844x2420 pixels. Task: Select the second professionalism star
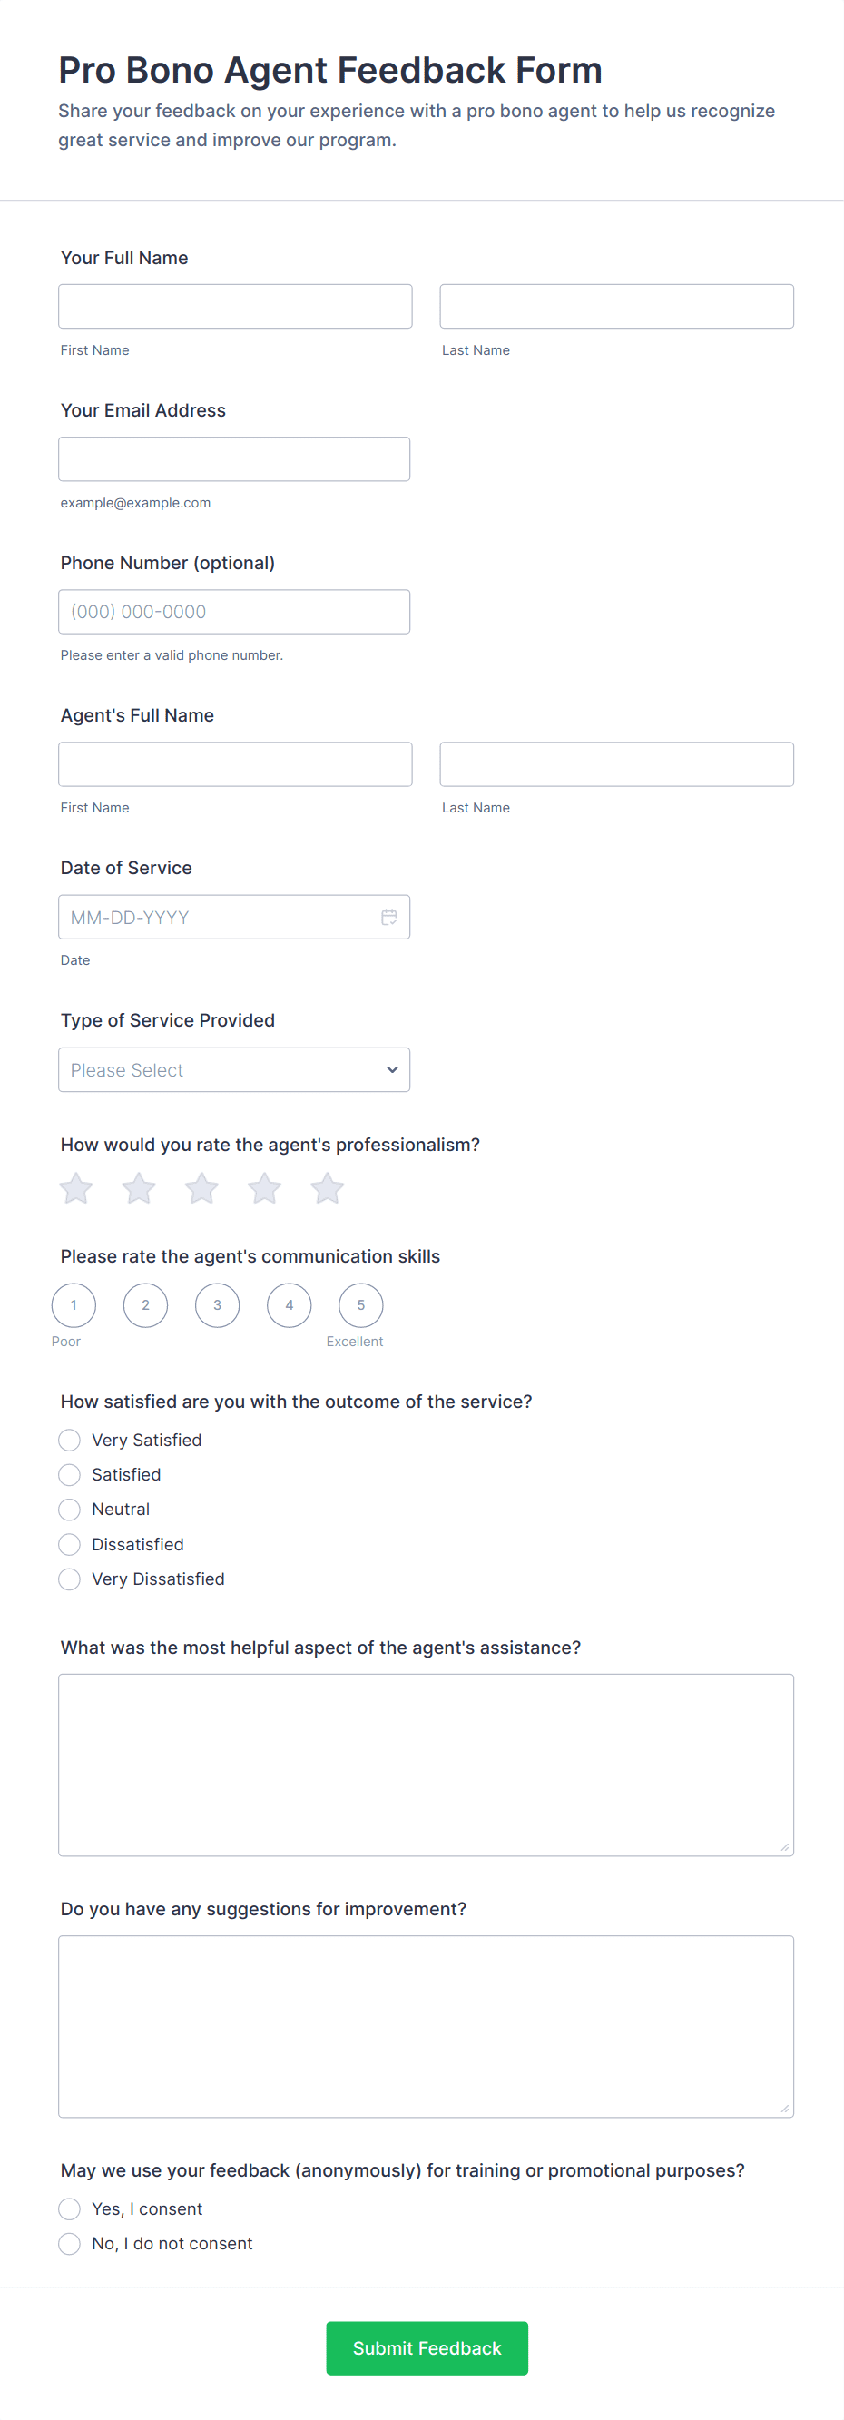click(139, 1188)
